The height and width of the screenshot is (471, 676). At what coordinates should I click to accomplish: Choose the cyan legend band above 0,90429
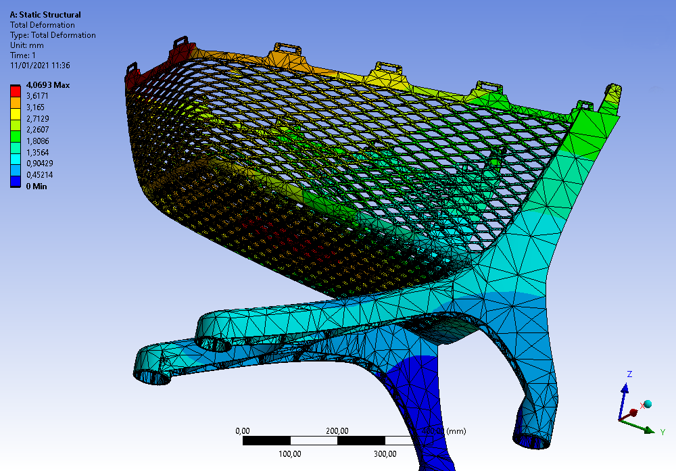(x=16, y=159)
